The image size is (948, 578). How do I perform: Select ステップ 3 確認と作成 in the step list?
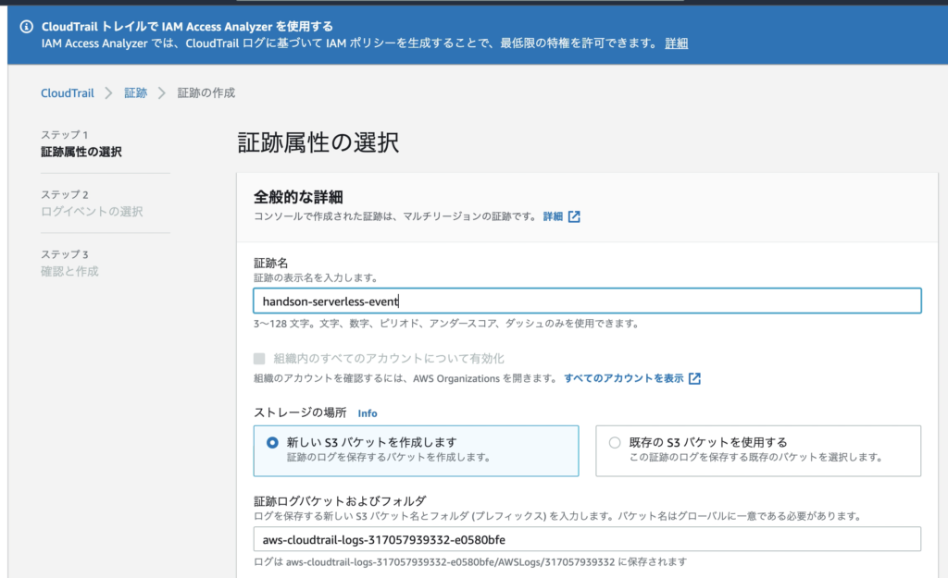tap(69, 263)
